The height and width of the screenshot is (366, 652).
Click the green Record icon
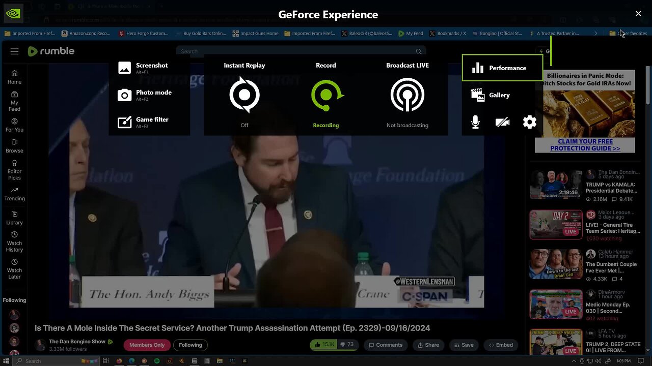pyautogui.click(x=326, y=95)
